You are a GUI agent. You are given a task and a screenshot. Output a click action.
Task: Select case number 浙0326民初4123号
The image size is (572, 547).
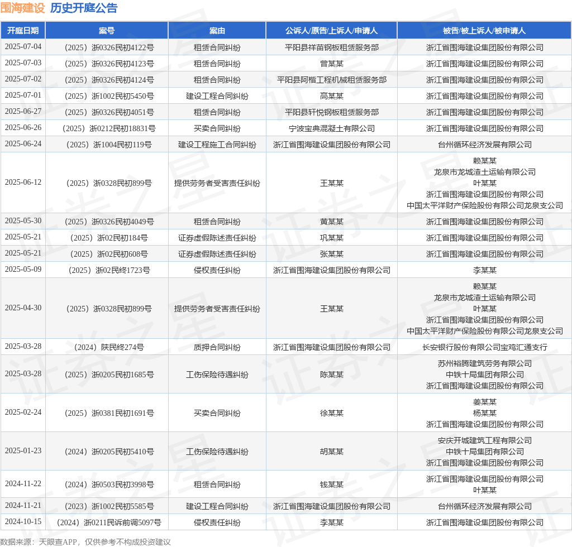109,64
